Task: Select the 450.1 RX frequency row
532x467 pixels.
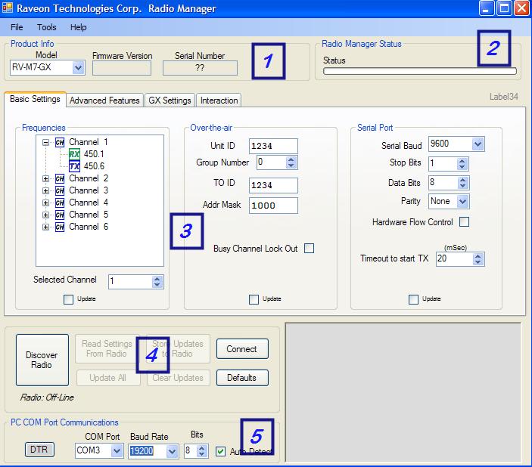Action: pyautogui.click(x=95, y=154)
